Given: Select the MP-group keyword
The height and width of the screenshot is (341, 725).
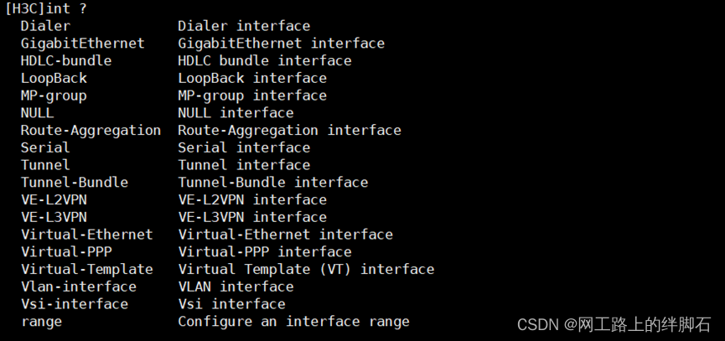Looking at the screenshot, I should (x=54, y=96).
